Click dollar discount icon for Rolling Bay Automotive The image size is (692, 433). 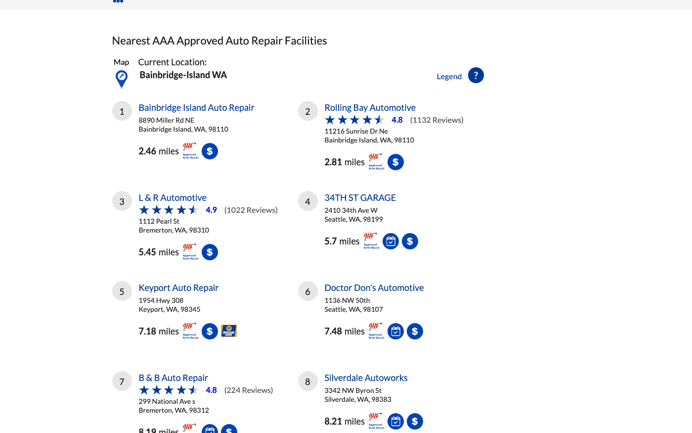click(x=395, y=162)
